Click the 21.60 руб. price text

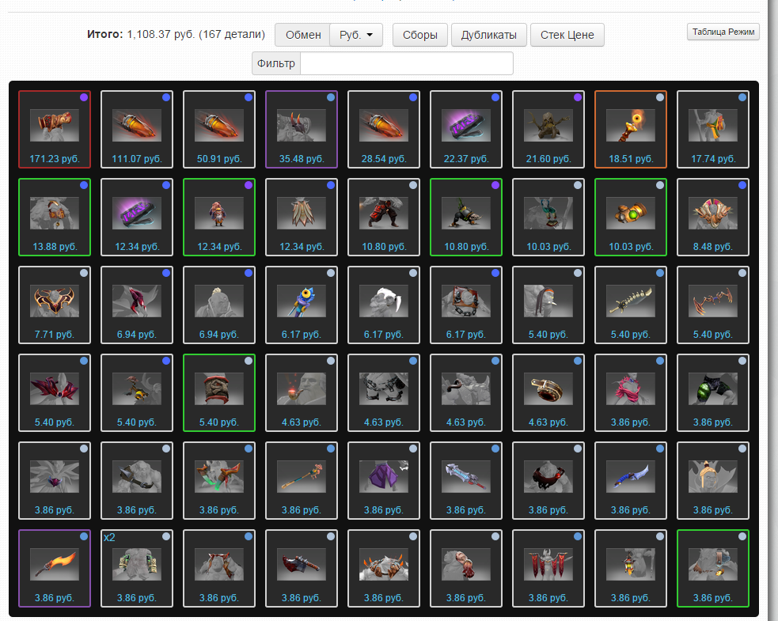548,159
